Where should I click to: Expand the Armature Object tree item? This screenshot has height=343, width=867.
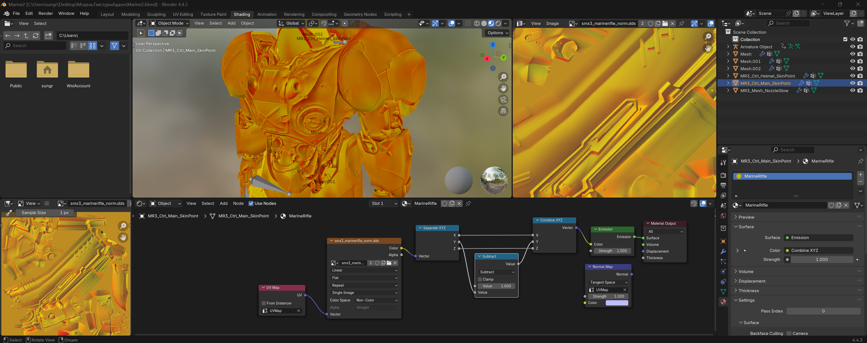tap(728, 47)
